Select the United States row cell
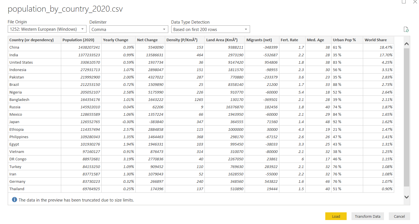 21,63
